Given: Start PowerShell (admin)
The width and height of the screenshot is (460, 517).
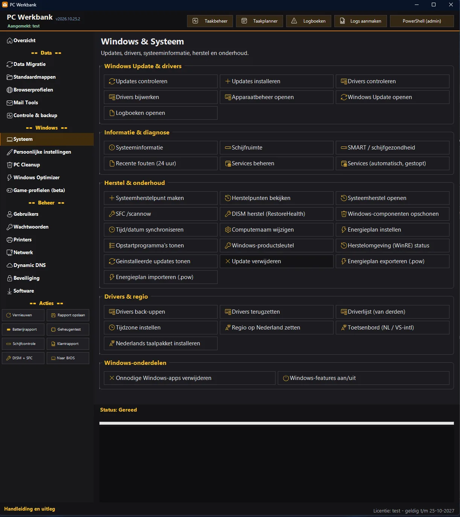Looking at the screenshot, I should [x=422, y=21].
